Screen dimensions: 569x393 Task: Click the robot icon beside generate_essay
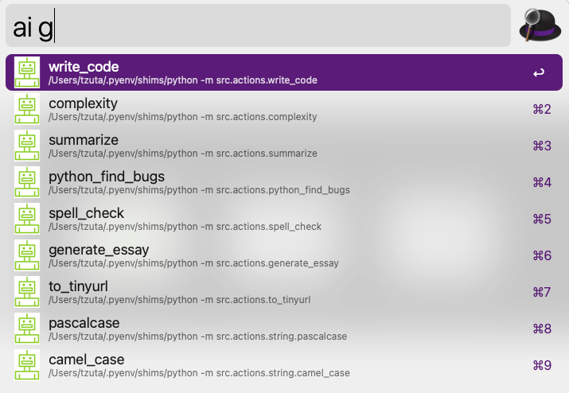(x=27, y=255)
